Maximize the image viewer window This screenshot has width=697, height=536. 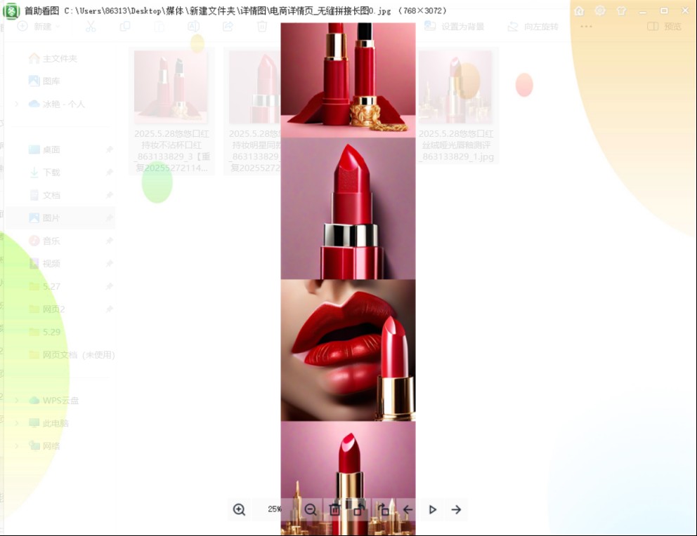pos(664,11)
